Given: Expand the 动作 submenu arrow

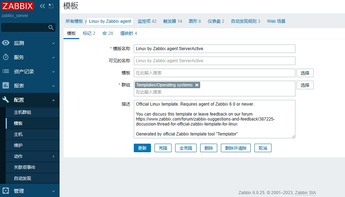Looking at the screenshot, I should (54, 156).
